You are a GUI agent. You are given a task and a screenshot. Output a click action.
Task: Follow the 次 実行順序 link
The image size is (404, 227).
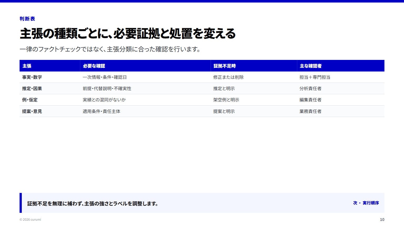366,203
